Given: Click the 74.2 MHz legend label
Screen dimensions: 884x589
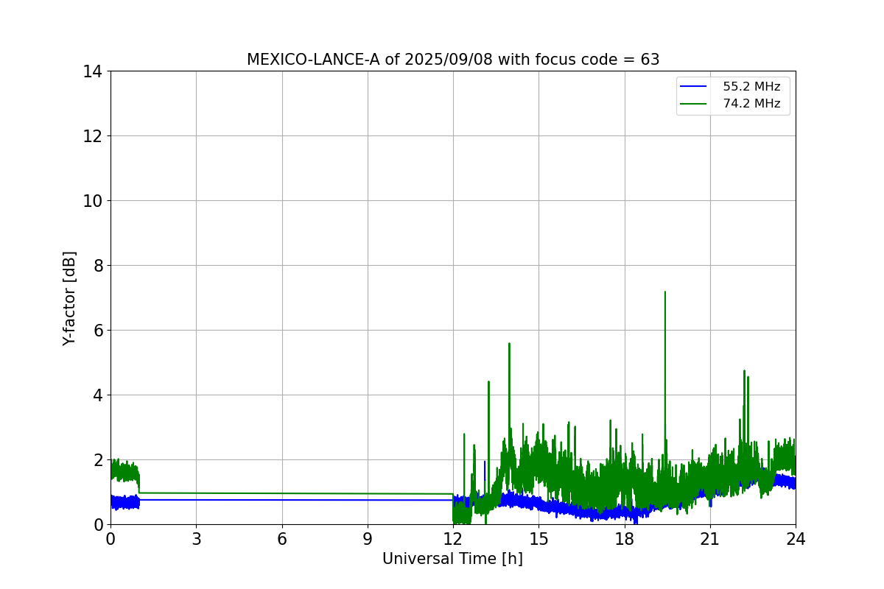Looking at the screenshot, I should 751,104.
